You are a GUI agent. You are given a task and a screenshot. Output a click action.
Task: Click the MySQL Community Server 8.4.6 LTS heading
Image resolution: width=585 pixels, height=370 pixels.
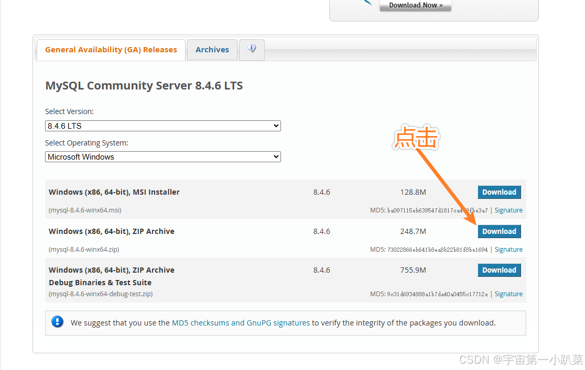(144, 86)
